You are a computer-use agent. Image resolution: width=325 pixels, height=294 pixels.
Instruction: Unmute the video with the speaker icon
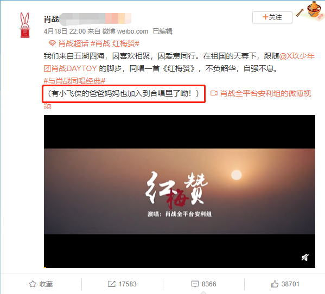(x=305, y=258)
